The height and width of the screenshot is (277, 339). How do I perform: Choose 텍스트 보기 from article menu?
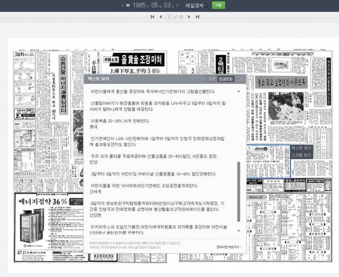pyautogui.click(x=301, y=148)
